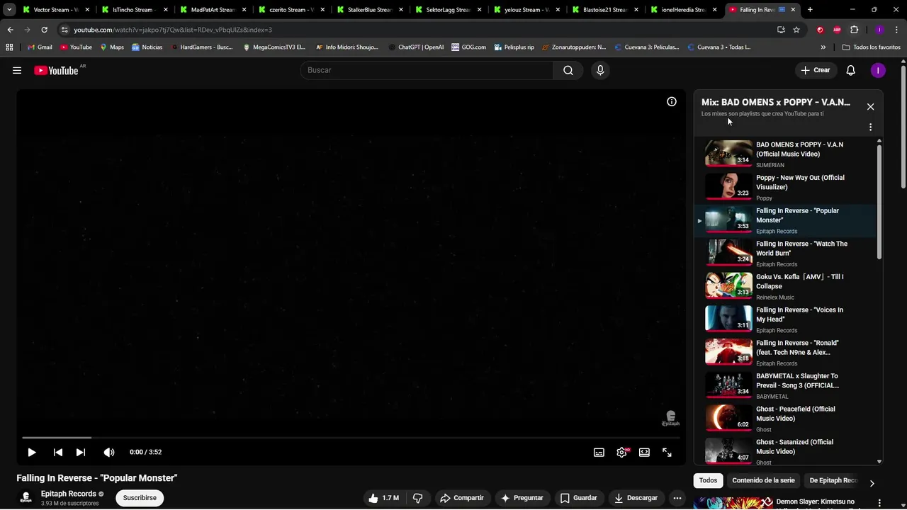This screenshot has height=510, width=907.
Task: Select Contenido de la serie chip
Action: click(x=763, y=480)
